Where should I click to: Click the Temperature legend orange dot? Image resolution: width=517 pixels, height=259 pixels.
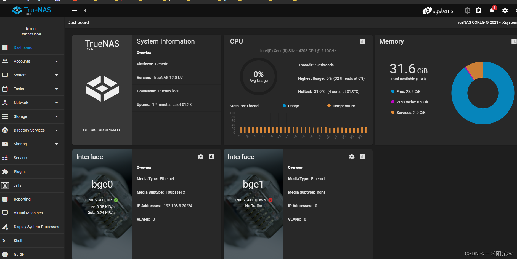pos(329,106)
